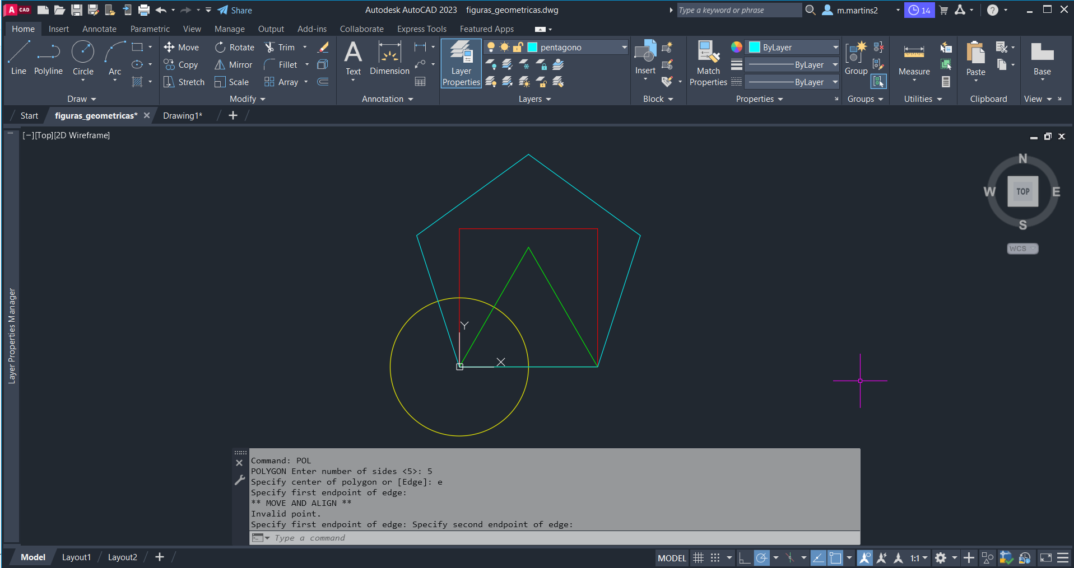Open the pentagono layer dropdown

[x=624, y=48]
